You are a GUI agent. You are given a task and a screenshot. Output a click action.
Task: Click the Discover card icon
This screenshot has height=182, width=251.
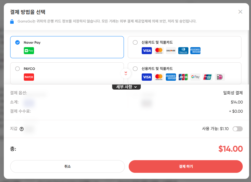tap(171, 51)
